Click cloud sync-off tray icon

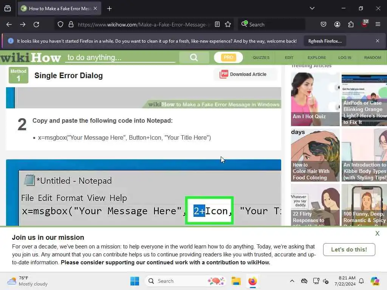[304, 281]
